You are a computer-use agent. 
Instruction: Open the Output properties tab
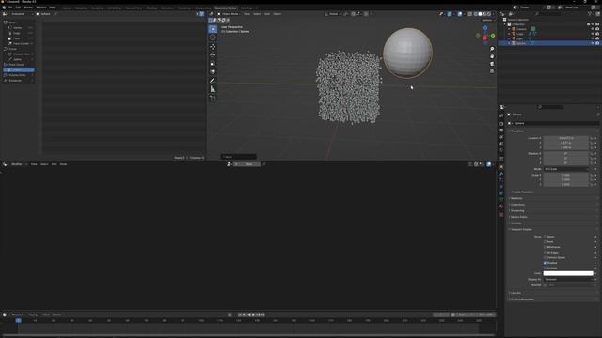click(x=501, y=131)
